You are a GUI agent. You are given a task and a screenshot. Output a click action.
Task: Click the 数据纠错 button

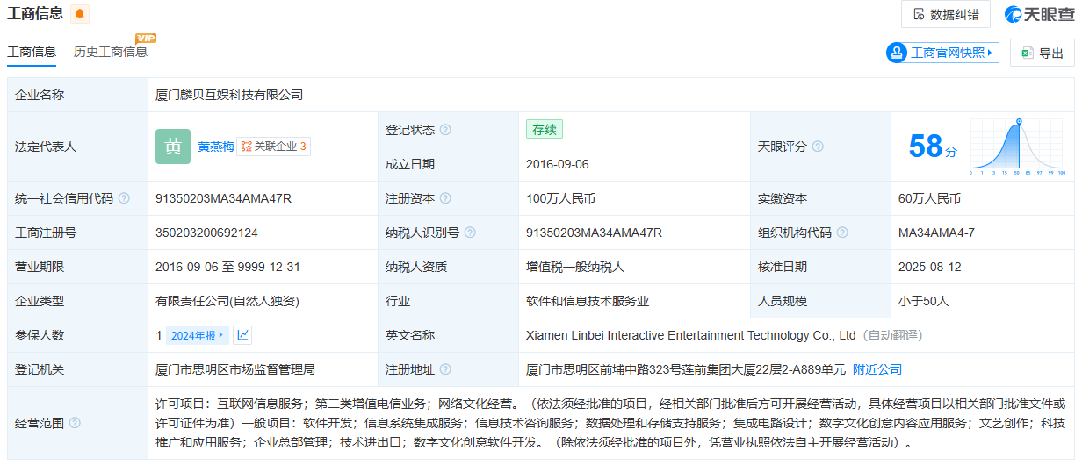tap(946, 14)
